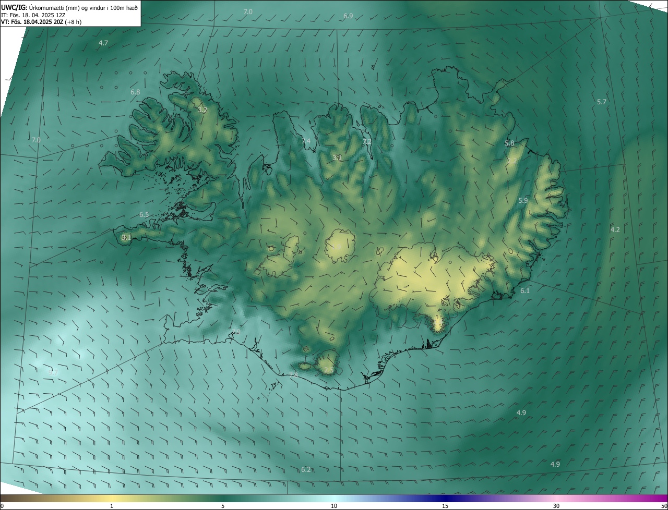Select the 4.2 value label
668x510 pixels.
tap(615, 229)
